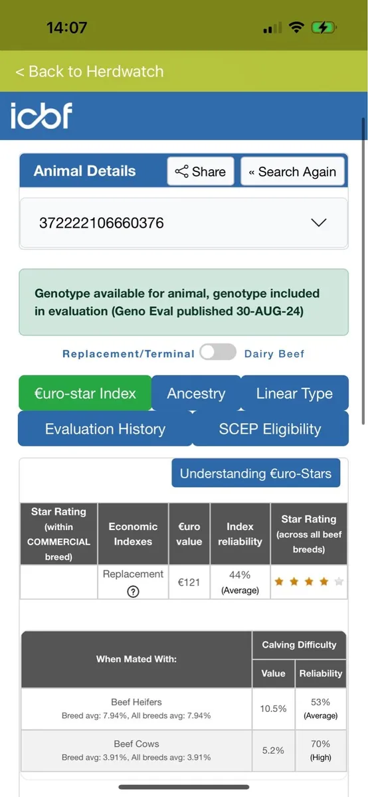Toggle Replacement/Terminal to Dairy Beef switch

(218, 353)
